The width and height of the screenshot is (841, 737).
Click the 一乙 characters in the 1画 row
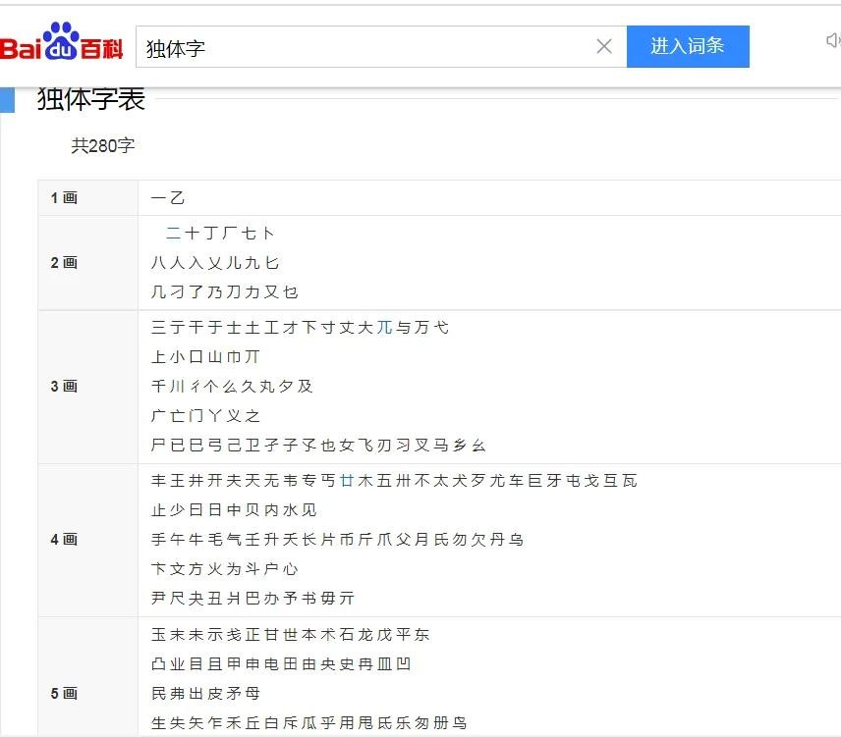click(x=168, y=198)
